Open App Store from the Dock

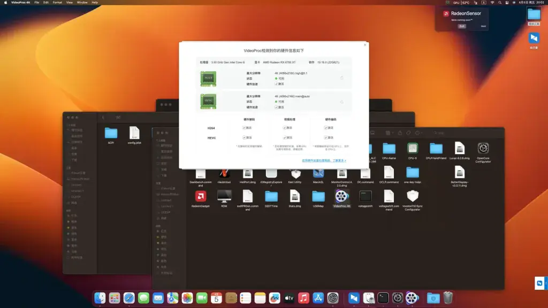pos(318,298)
